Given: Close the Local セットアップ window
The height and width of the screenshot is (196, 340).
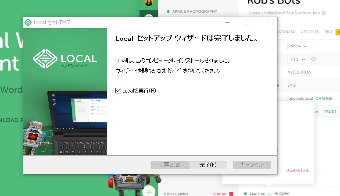Looking at the screenshot, I should coord(267,22).
